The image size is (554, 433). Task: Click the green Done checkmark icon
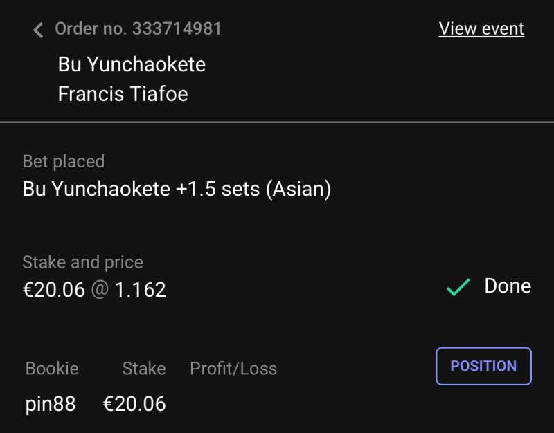pyautogui.click(x=458, y=287)
